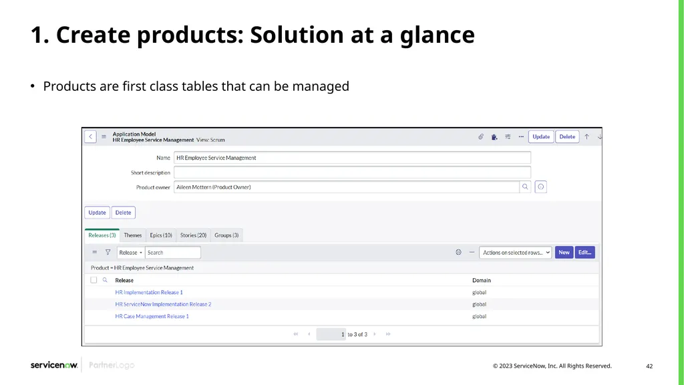Switch to the Releases (3) tab
The height and width of the screenshot is (385, 684).
[x=102, y=235]
